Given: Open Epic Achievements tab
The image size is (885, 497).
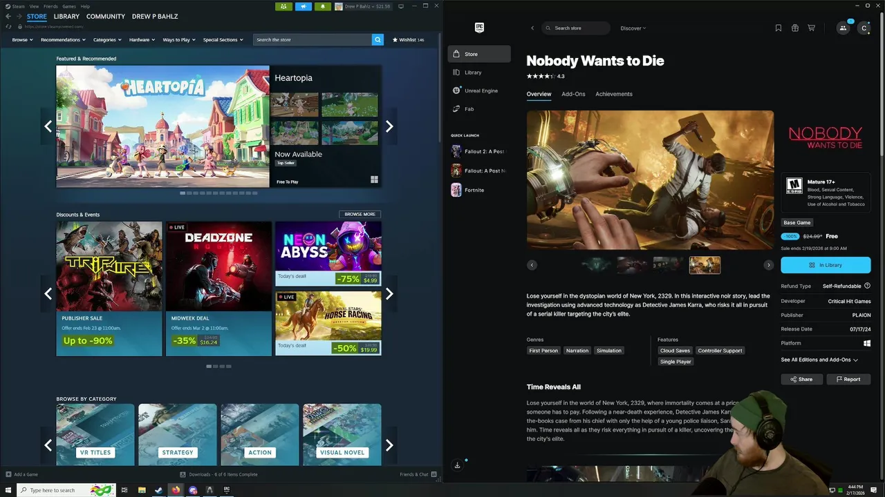Looking at the screenshot, I should (614, 94).
